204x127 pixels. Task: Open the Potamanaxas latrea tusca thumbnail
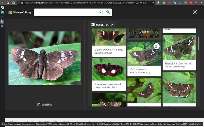pos(109,69)
